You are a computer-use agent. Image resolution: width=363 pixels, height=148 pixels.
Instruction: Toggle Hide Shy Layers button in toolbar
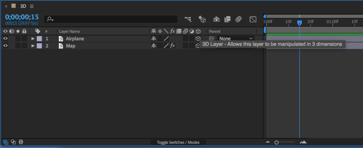tap(216, 19)
